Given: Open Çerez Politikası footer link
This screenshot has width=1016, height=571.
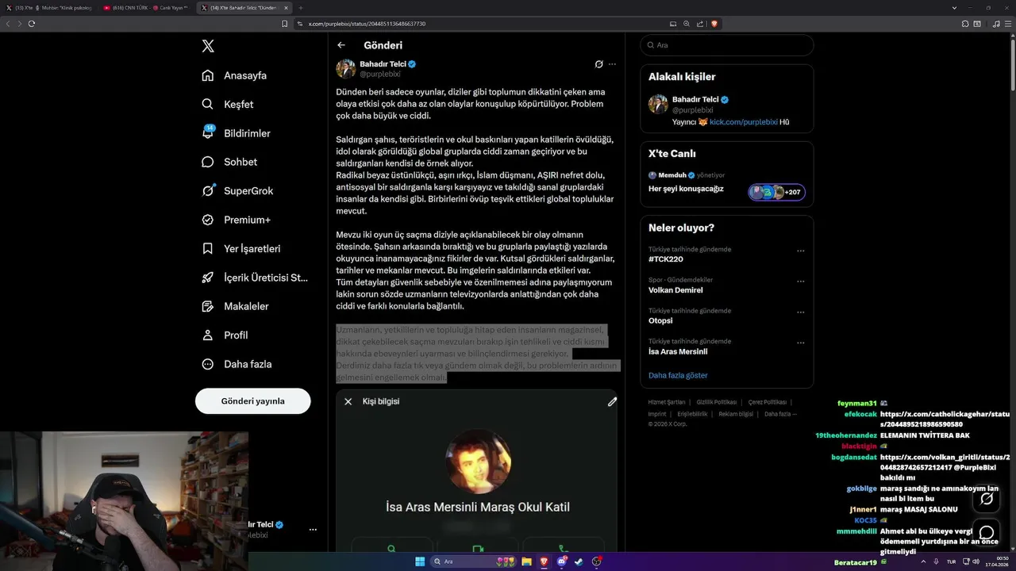Looking at the screenshot, I should click(768, 402).
